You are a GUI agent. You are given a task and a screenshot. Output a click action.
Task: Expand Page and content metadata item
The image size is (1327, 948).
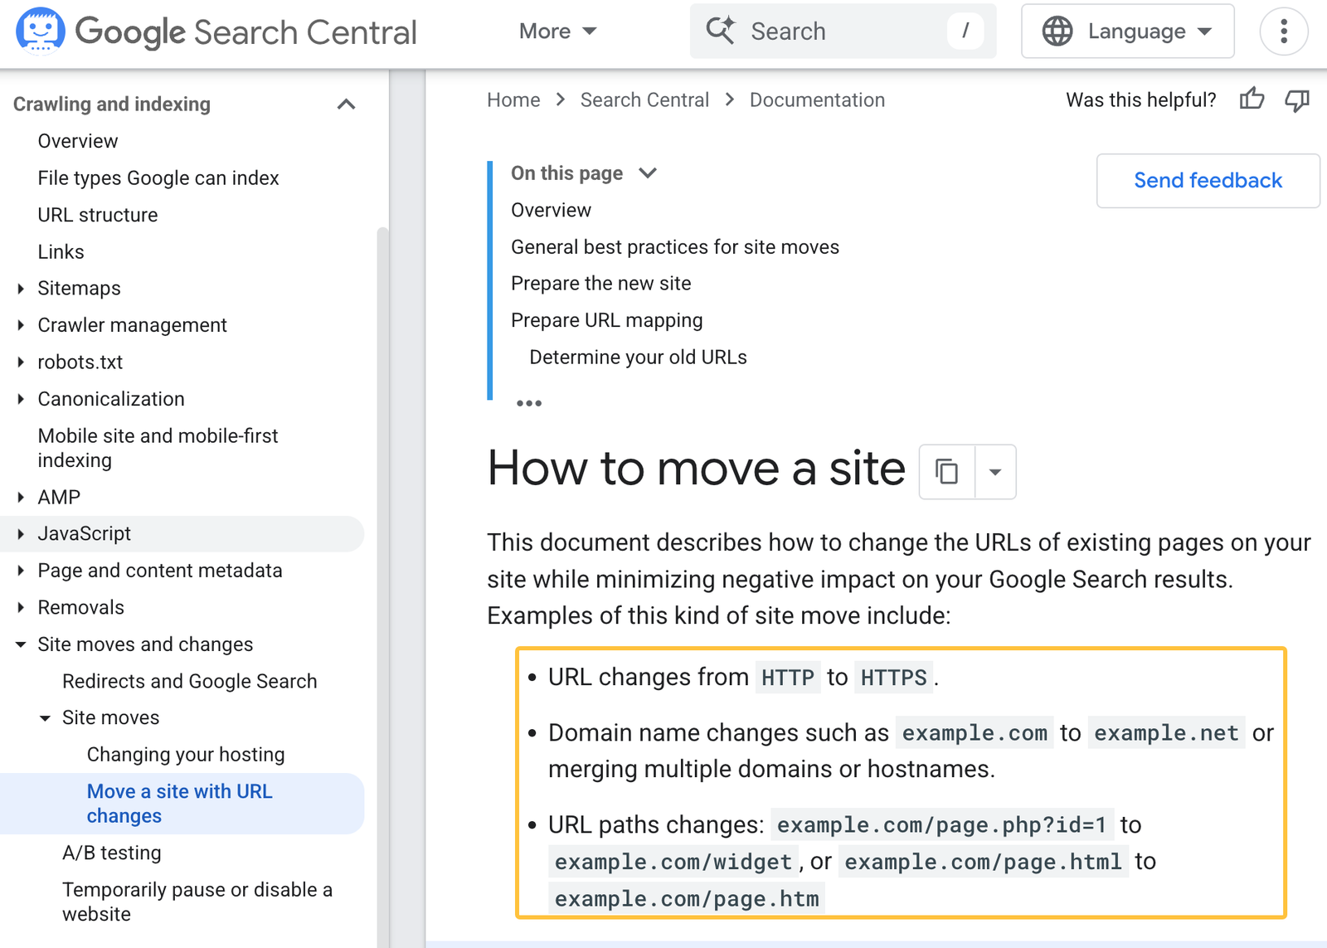[21, 571]
